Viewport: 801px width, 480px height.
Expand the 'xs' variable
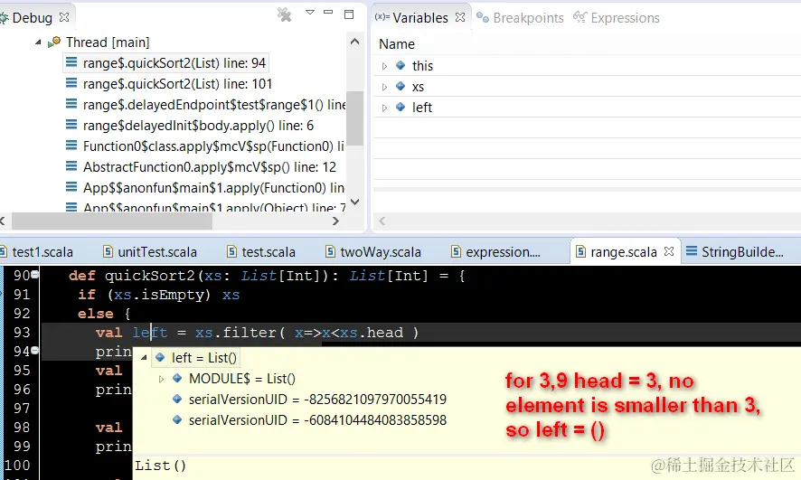point(384,88)
